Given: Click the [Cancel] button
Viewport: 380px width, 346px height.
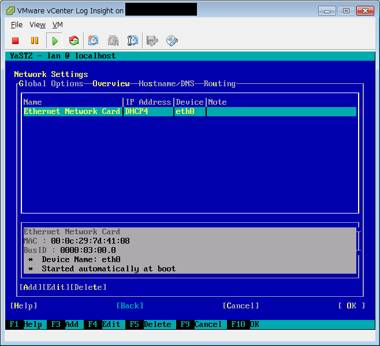Looking at the screenshot, I should 241,305.
